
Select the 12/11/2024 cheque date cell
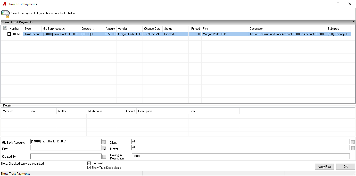(x=153, y=34)
